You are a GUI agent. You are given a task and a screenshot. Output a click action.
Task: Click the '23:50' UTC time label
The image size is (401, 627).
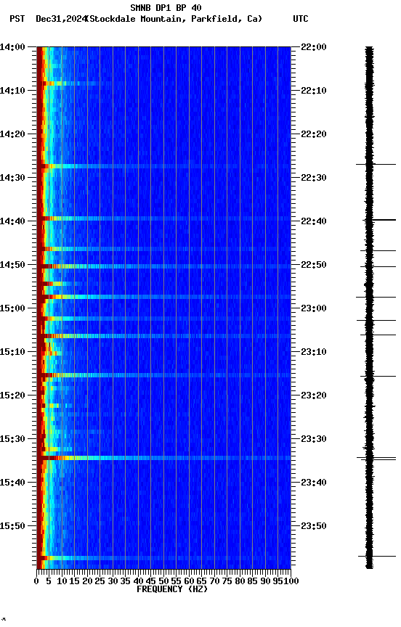pos(314,526)
